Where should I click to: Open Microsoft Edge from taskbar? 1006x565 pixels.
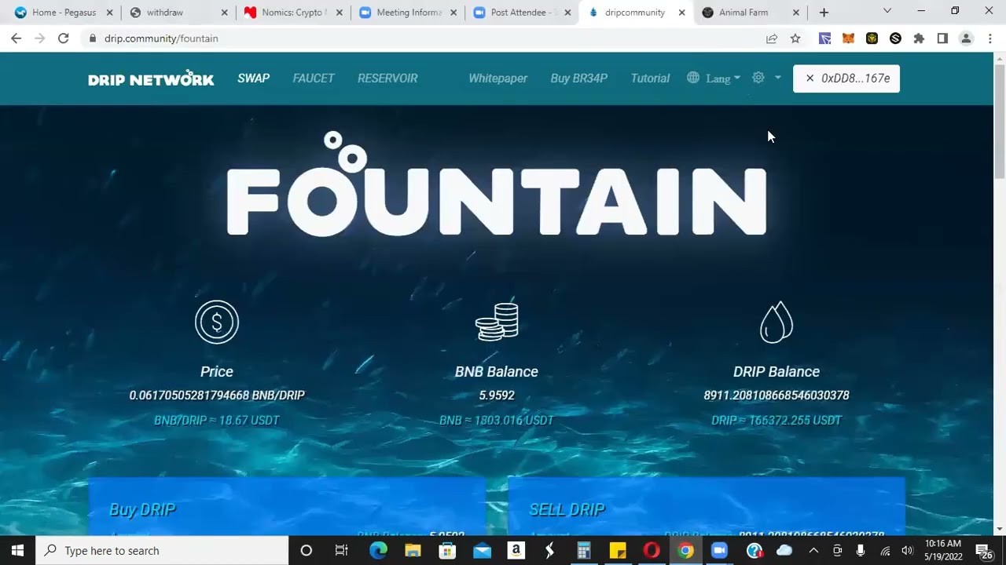[378, 550]
